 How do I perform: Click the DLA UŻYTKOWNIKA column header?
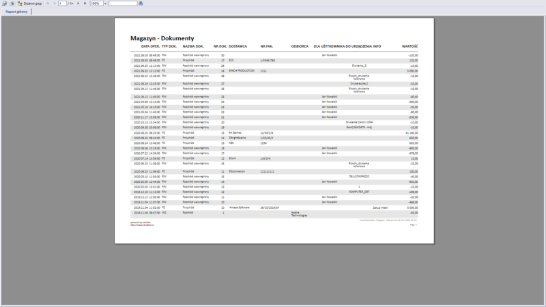(x=329, y=46)
